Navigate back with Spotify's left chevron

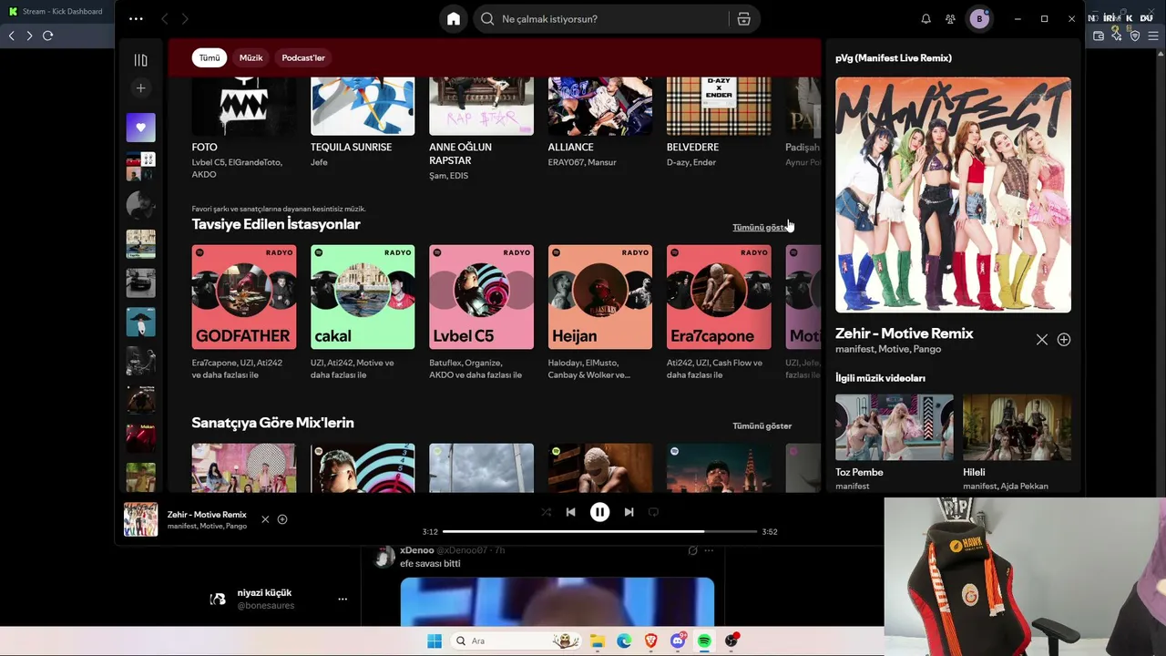[x=165, y=19]
